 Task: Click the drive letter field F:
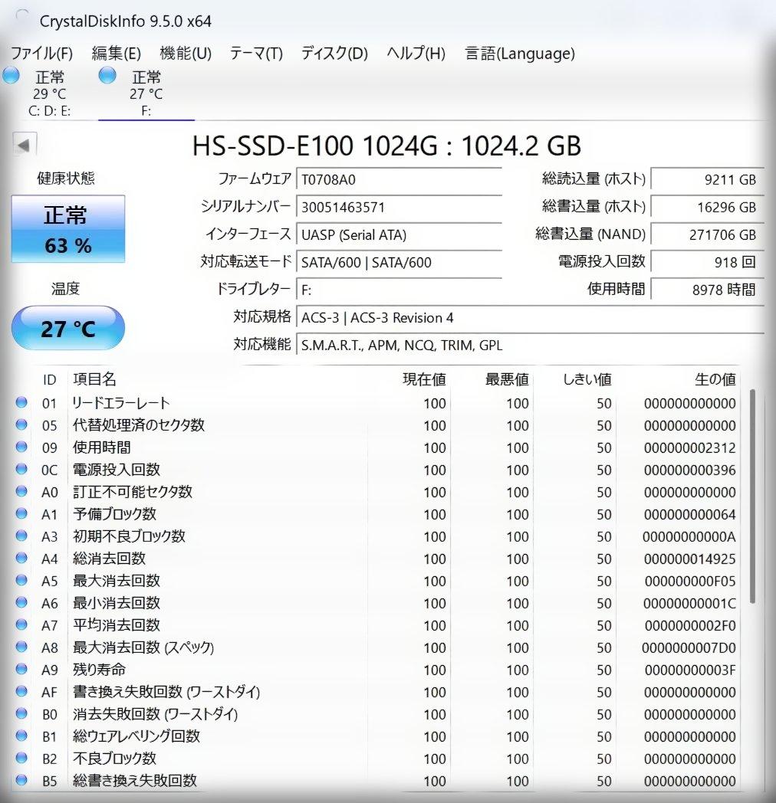[x=399, y=290]
